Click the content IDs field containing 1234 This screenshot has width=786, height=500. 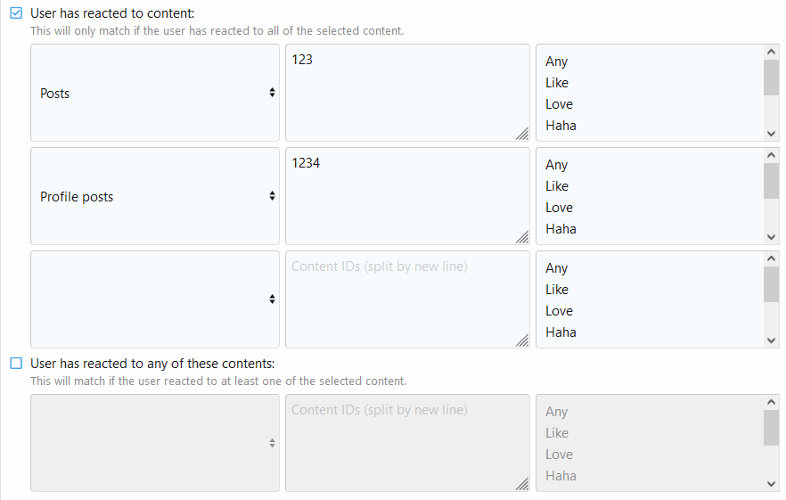coord(406,196)
